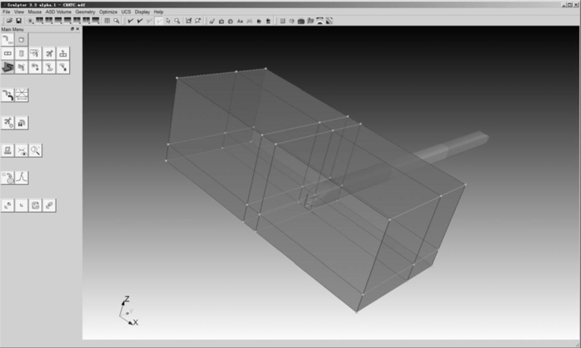Open the View menu
Screen dimensions: 581x348
[19, 12]
